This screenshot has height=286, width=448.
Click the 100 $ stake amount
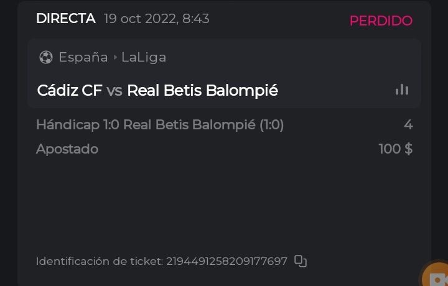(x=395, y=149)
